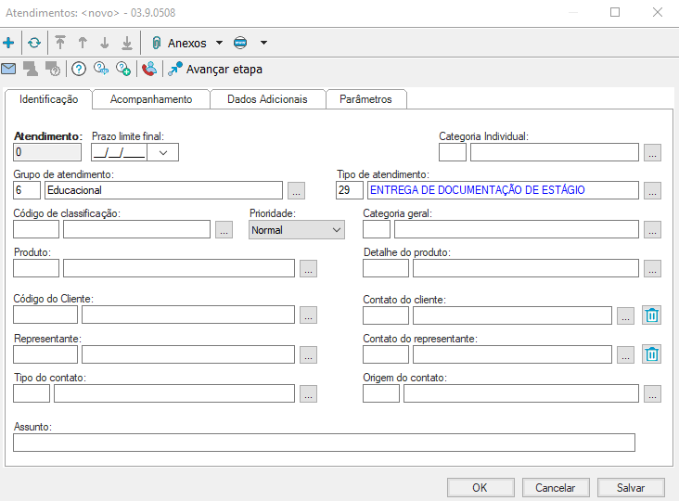Open the Prazo limite final date picker
This screenshot has width=679, height=501.
(x=164, y=153)
